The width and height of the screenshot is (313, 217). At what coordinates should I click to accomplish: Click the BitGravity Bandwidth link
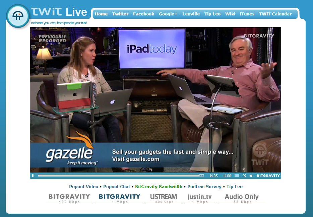point(159,187)
